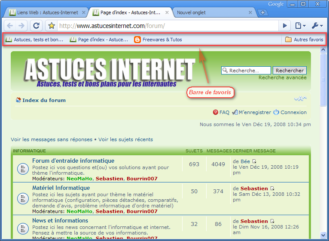Open the FAQ link
The image size is (329, 241).
(x=224, y=112)
